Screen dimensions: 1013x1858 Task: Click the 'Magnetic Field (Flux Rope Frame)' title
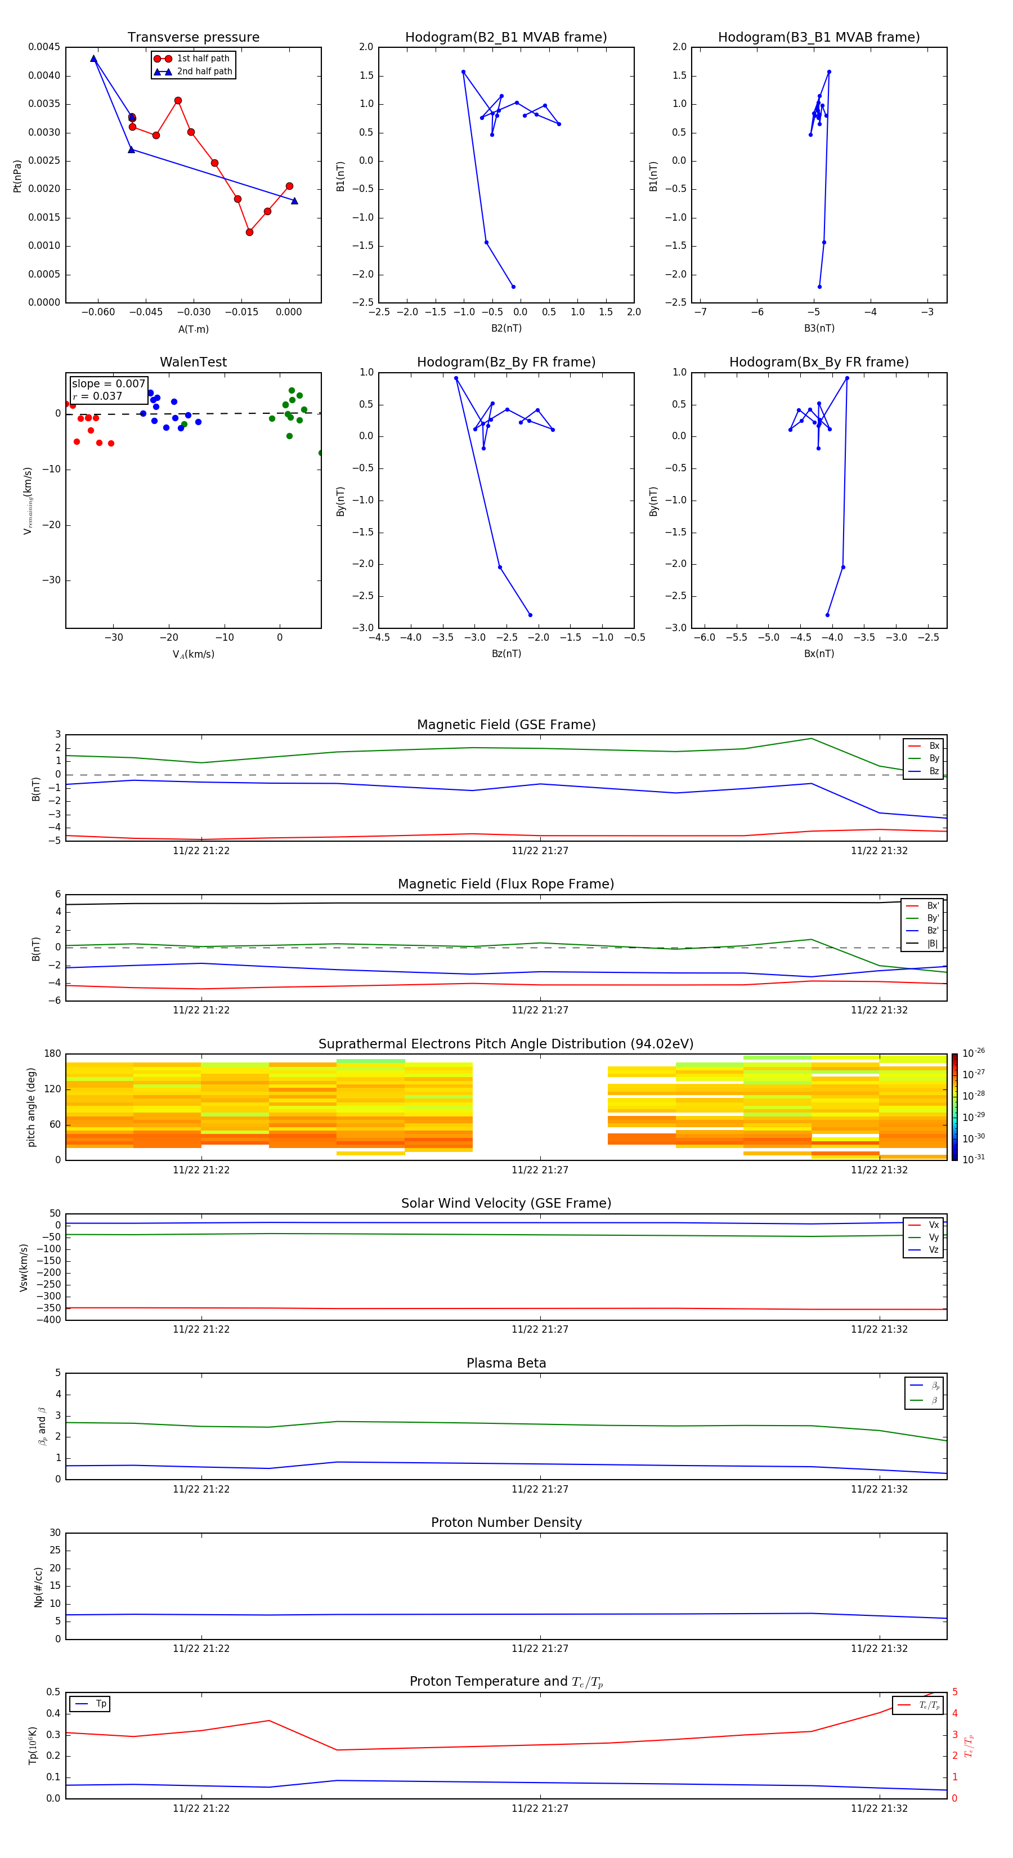point(506,885)
